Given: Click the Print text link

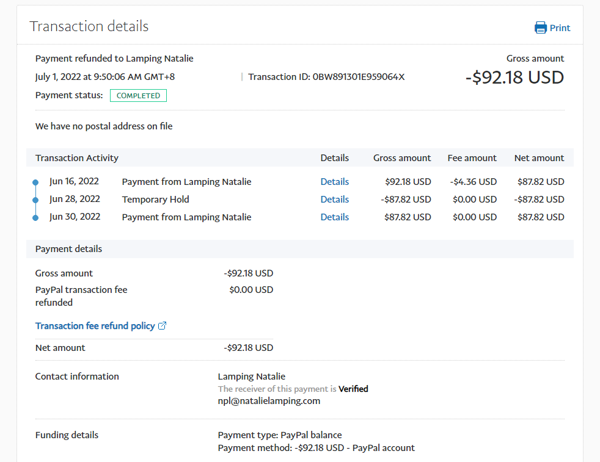Looking at the screenshot, I should click(x=560, y=27).
